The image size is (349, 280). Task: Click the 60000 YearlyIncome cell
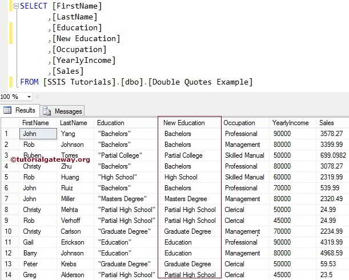pyautogui.click(x=292, y=177)
